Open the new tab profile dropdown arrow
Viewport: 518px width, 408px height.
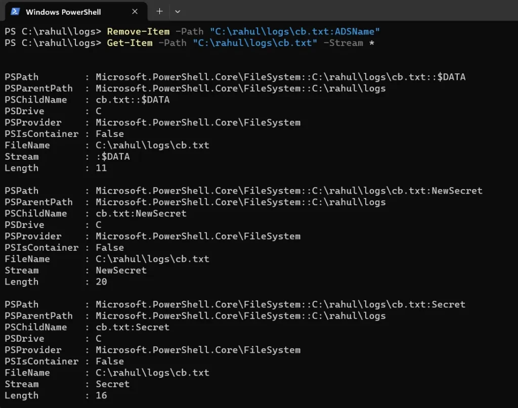coord(178,12)
